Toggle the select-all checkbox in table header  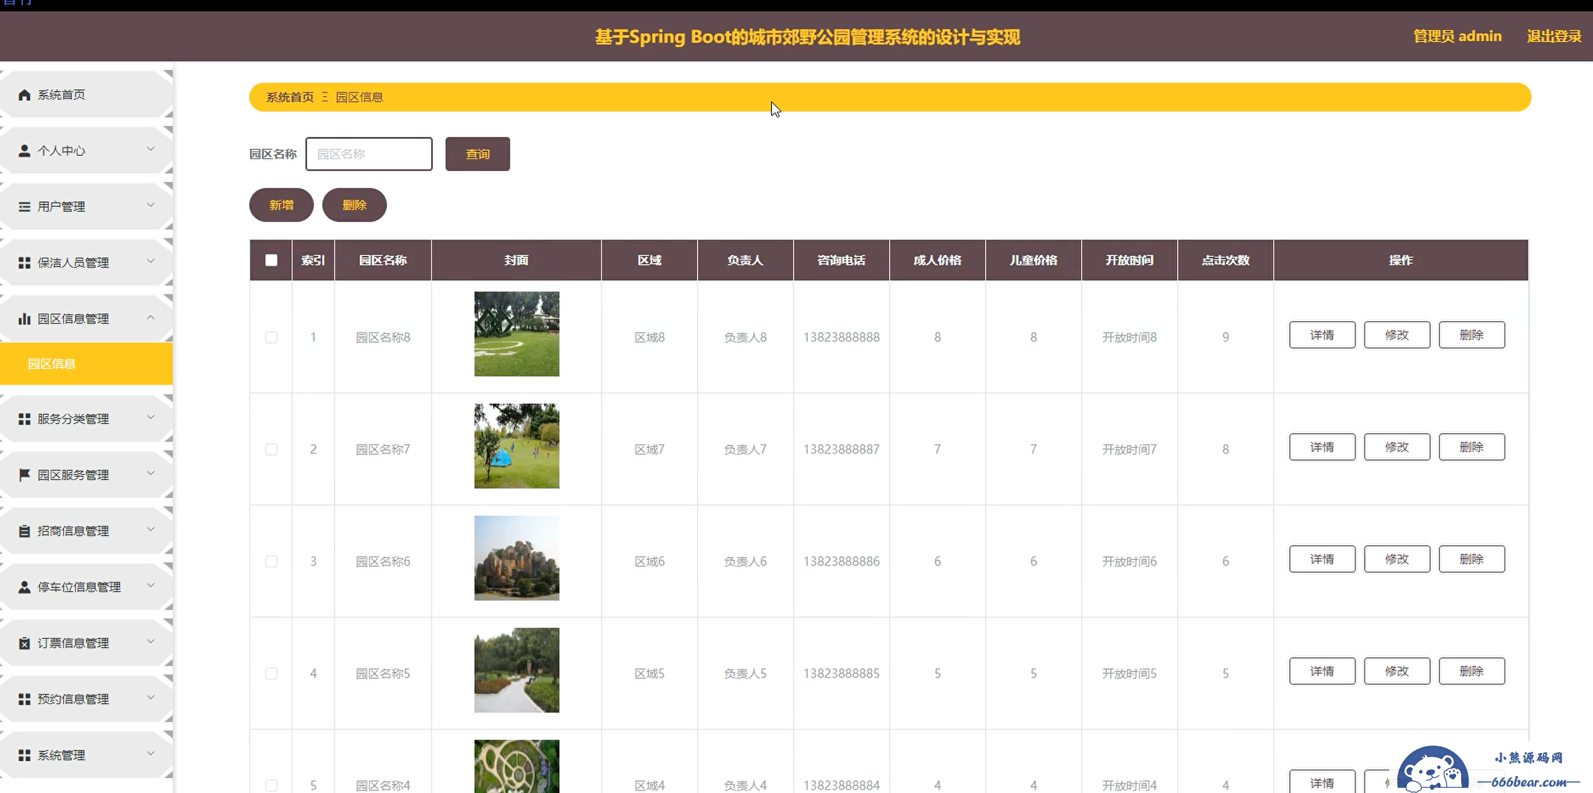271,260
